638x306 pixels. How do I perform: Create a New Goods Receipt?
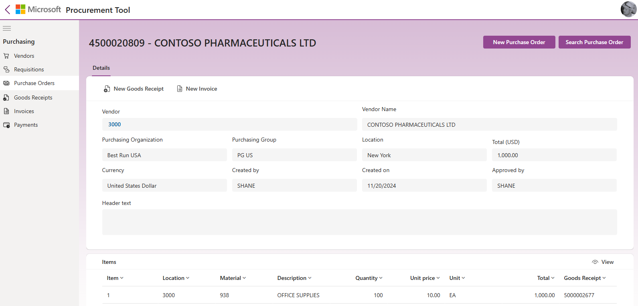tap(134, 89)
